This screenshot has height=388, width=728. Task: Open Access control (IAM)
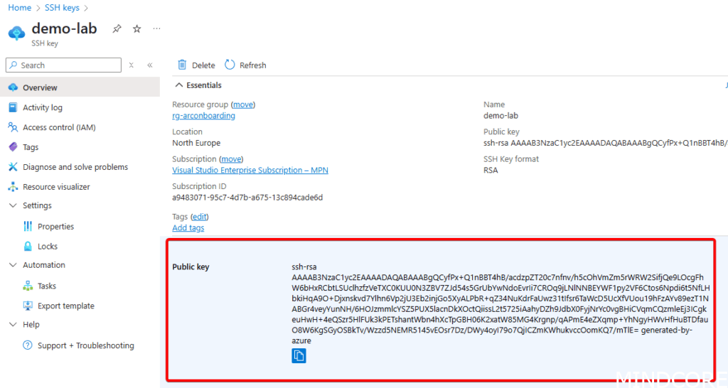(x=59, y=127)
